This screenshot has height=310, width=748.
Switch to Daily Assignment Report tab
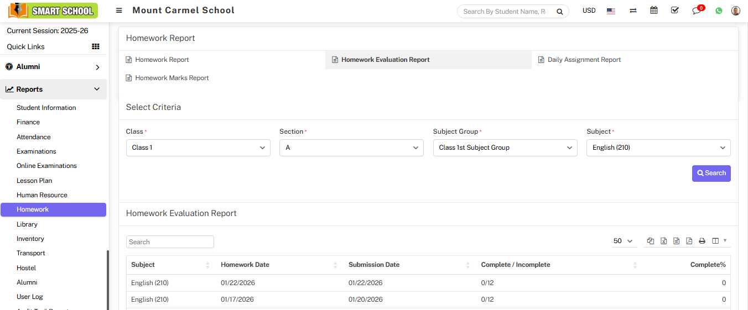click(x=584, y=60)
